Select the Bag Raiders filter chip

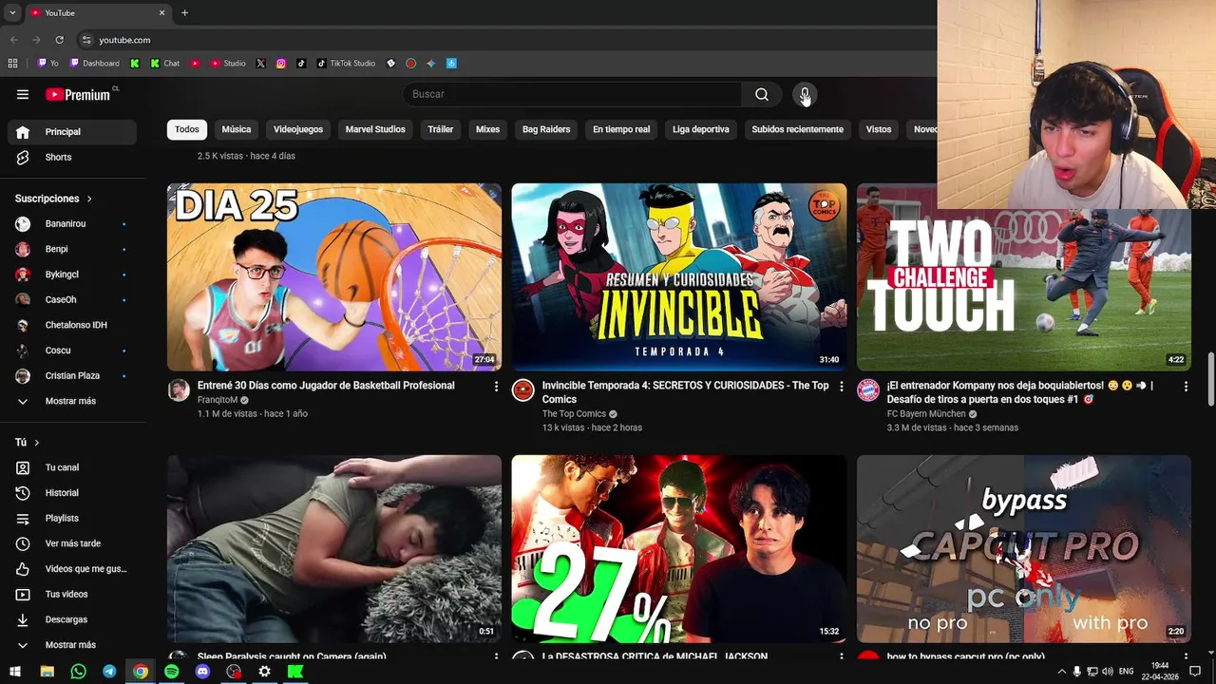546,129
